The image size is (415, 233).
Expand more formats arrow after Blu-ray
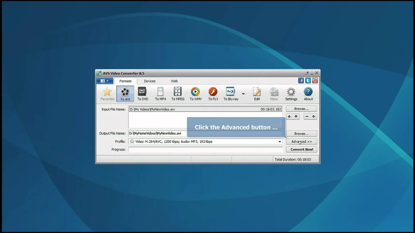pos(243,94)
